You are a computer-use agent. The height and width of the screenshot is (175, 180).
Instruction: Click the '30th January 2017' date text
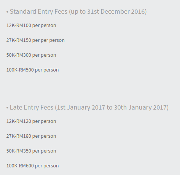click(140, 107)
